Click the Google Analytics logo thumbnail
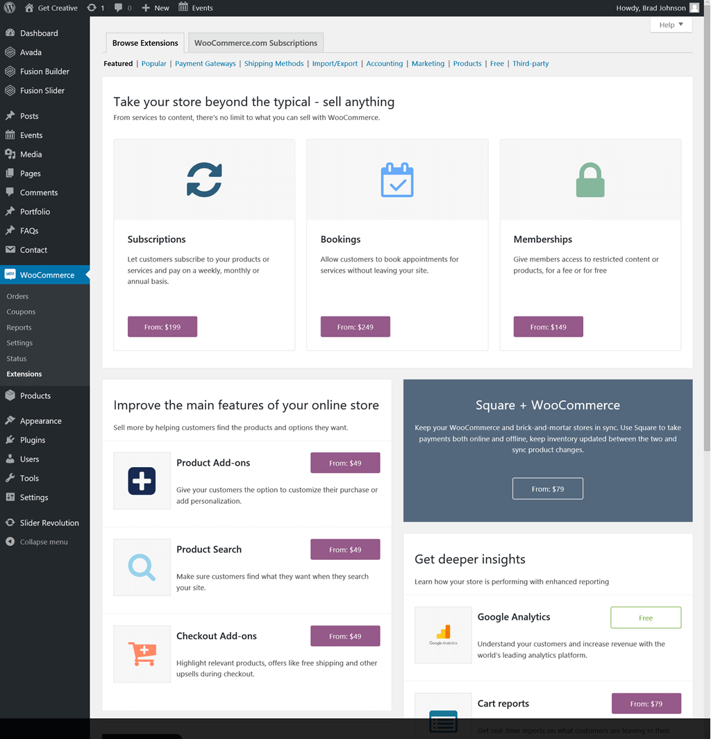Viewport: 711px width, 739px height. point(443,635)
